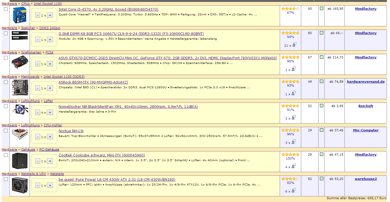Expand truncated specs of ASRock B85M-ITX
The height and width of the screenshot is (202, 390).
coord(248,87)
